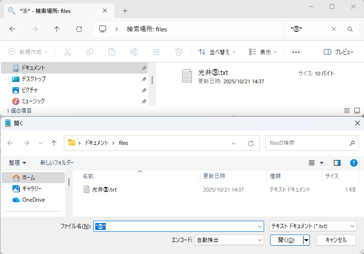Open the 並べ替え sort dropdown
This screenshot has height=254, width=364.
pyautogui.click(x=217, y=52)
